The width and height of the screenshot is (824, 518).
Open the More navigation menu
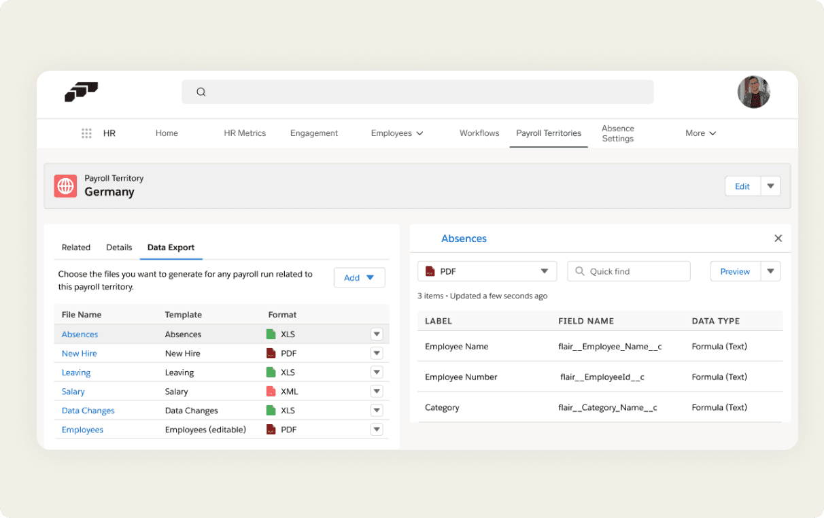pos(701,133)
